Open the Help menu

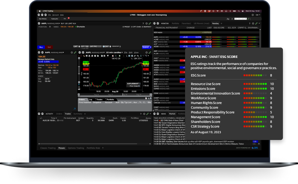(x=62, y=15)
